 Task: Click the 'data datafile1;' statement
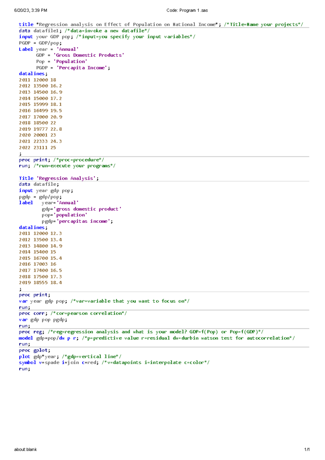pyautogui.click(x=40, y=31)
